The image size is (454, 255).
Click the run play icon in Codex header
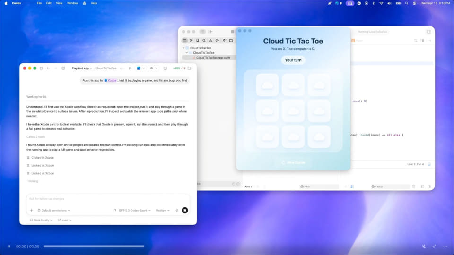(x=130, y=68)
